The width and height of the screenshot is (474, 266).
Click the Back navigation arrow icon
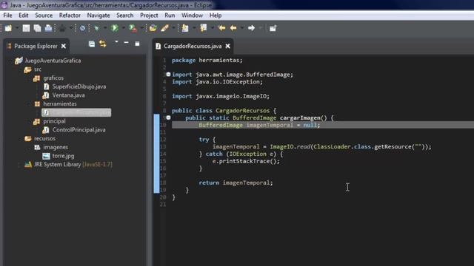pos(233,28)
